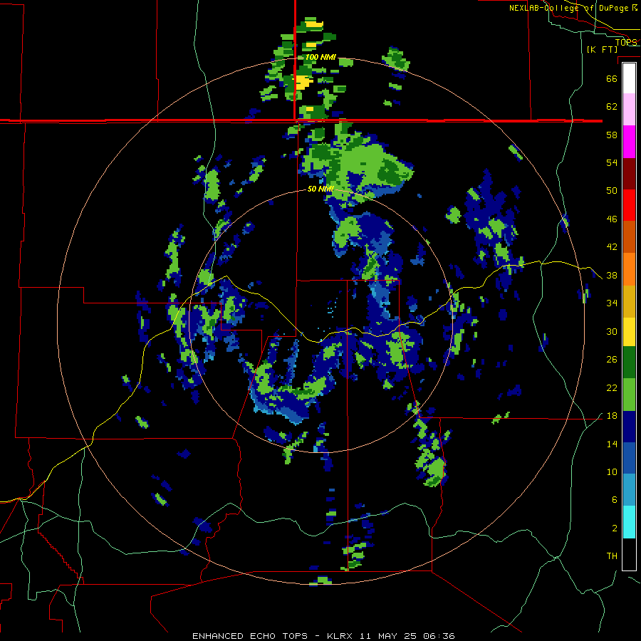
Task: Click the "11 MAY 25" date text
Action: pos(388,636)
